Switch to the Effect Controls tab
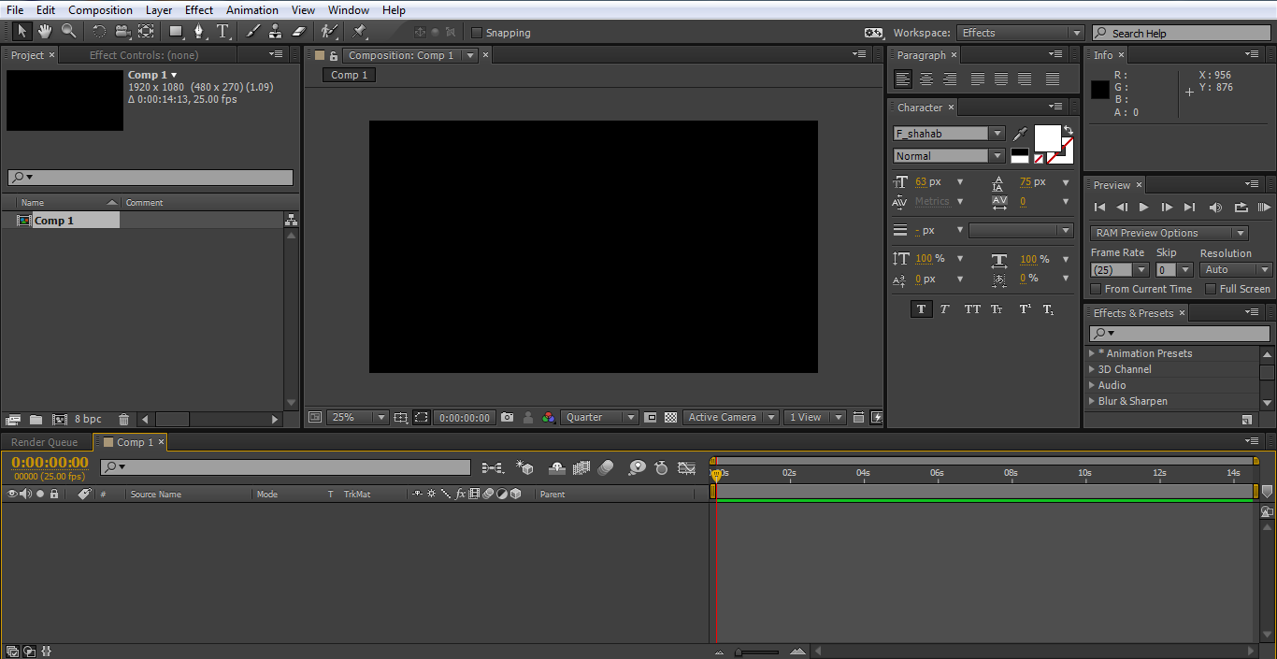This screenshot has width=1277, height=659. [x=144, y=55]
